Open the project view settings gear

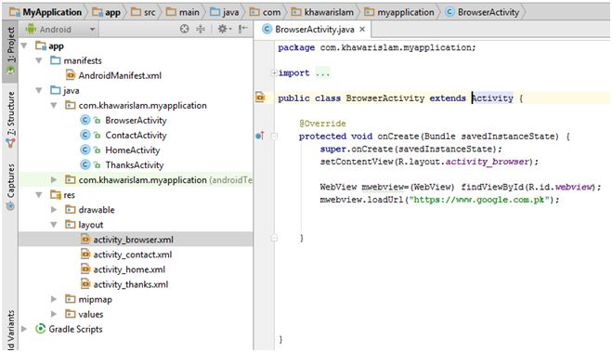coord(224,29)
